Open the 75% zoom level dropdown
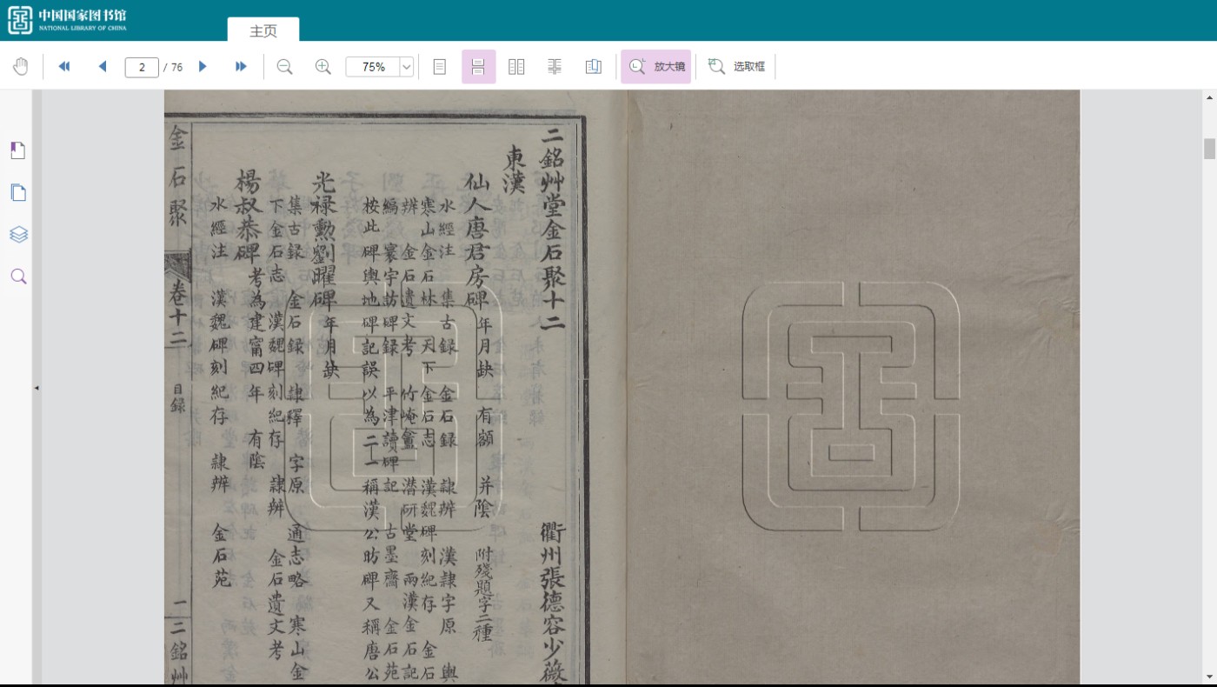 pos(406,67)
